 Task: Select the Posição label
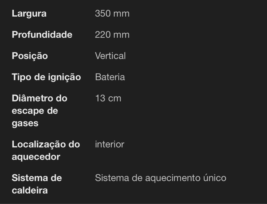click(x=30, y=56)
